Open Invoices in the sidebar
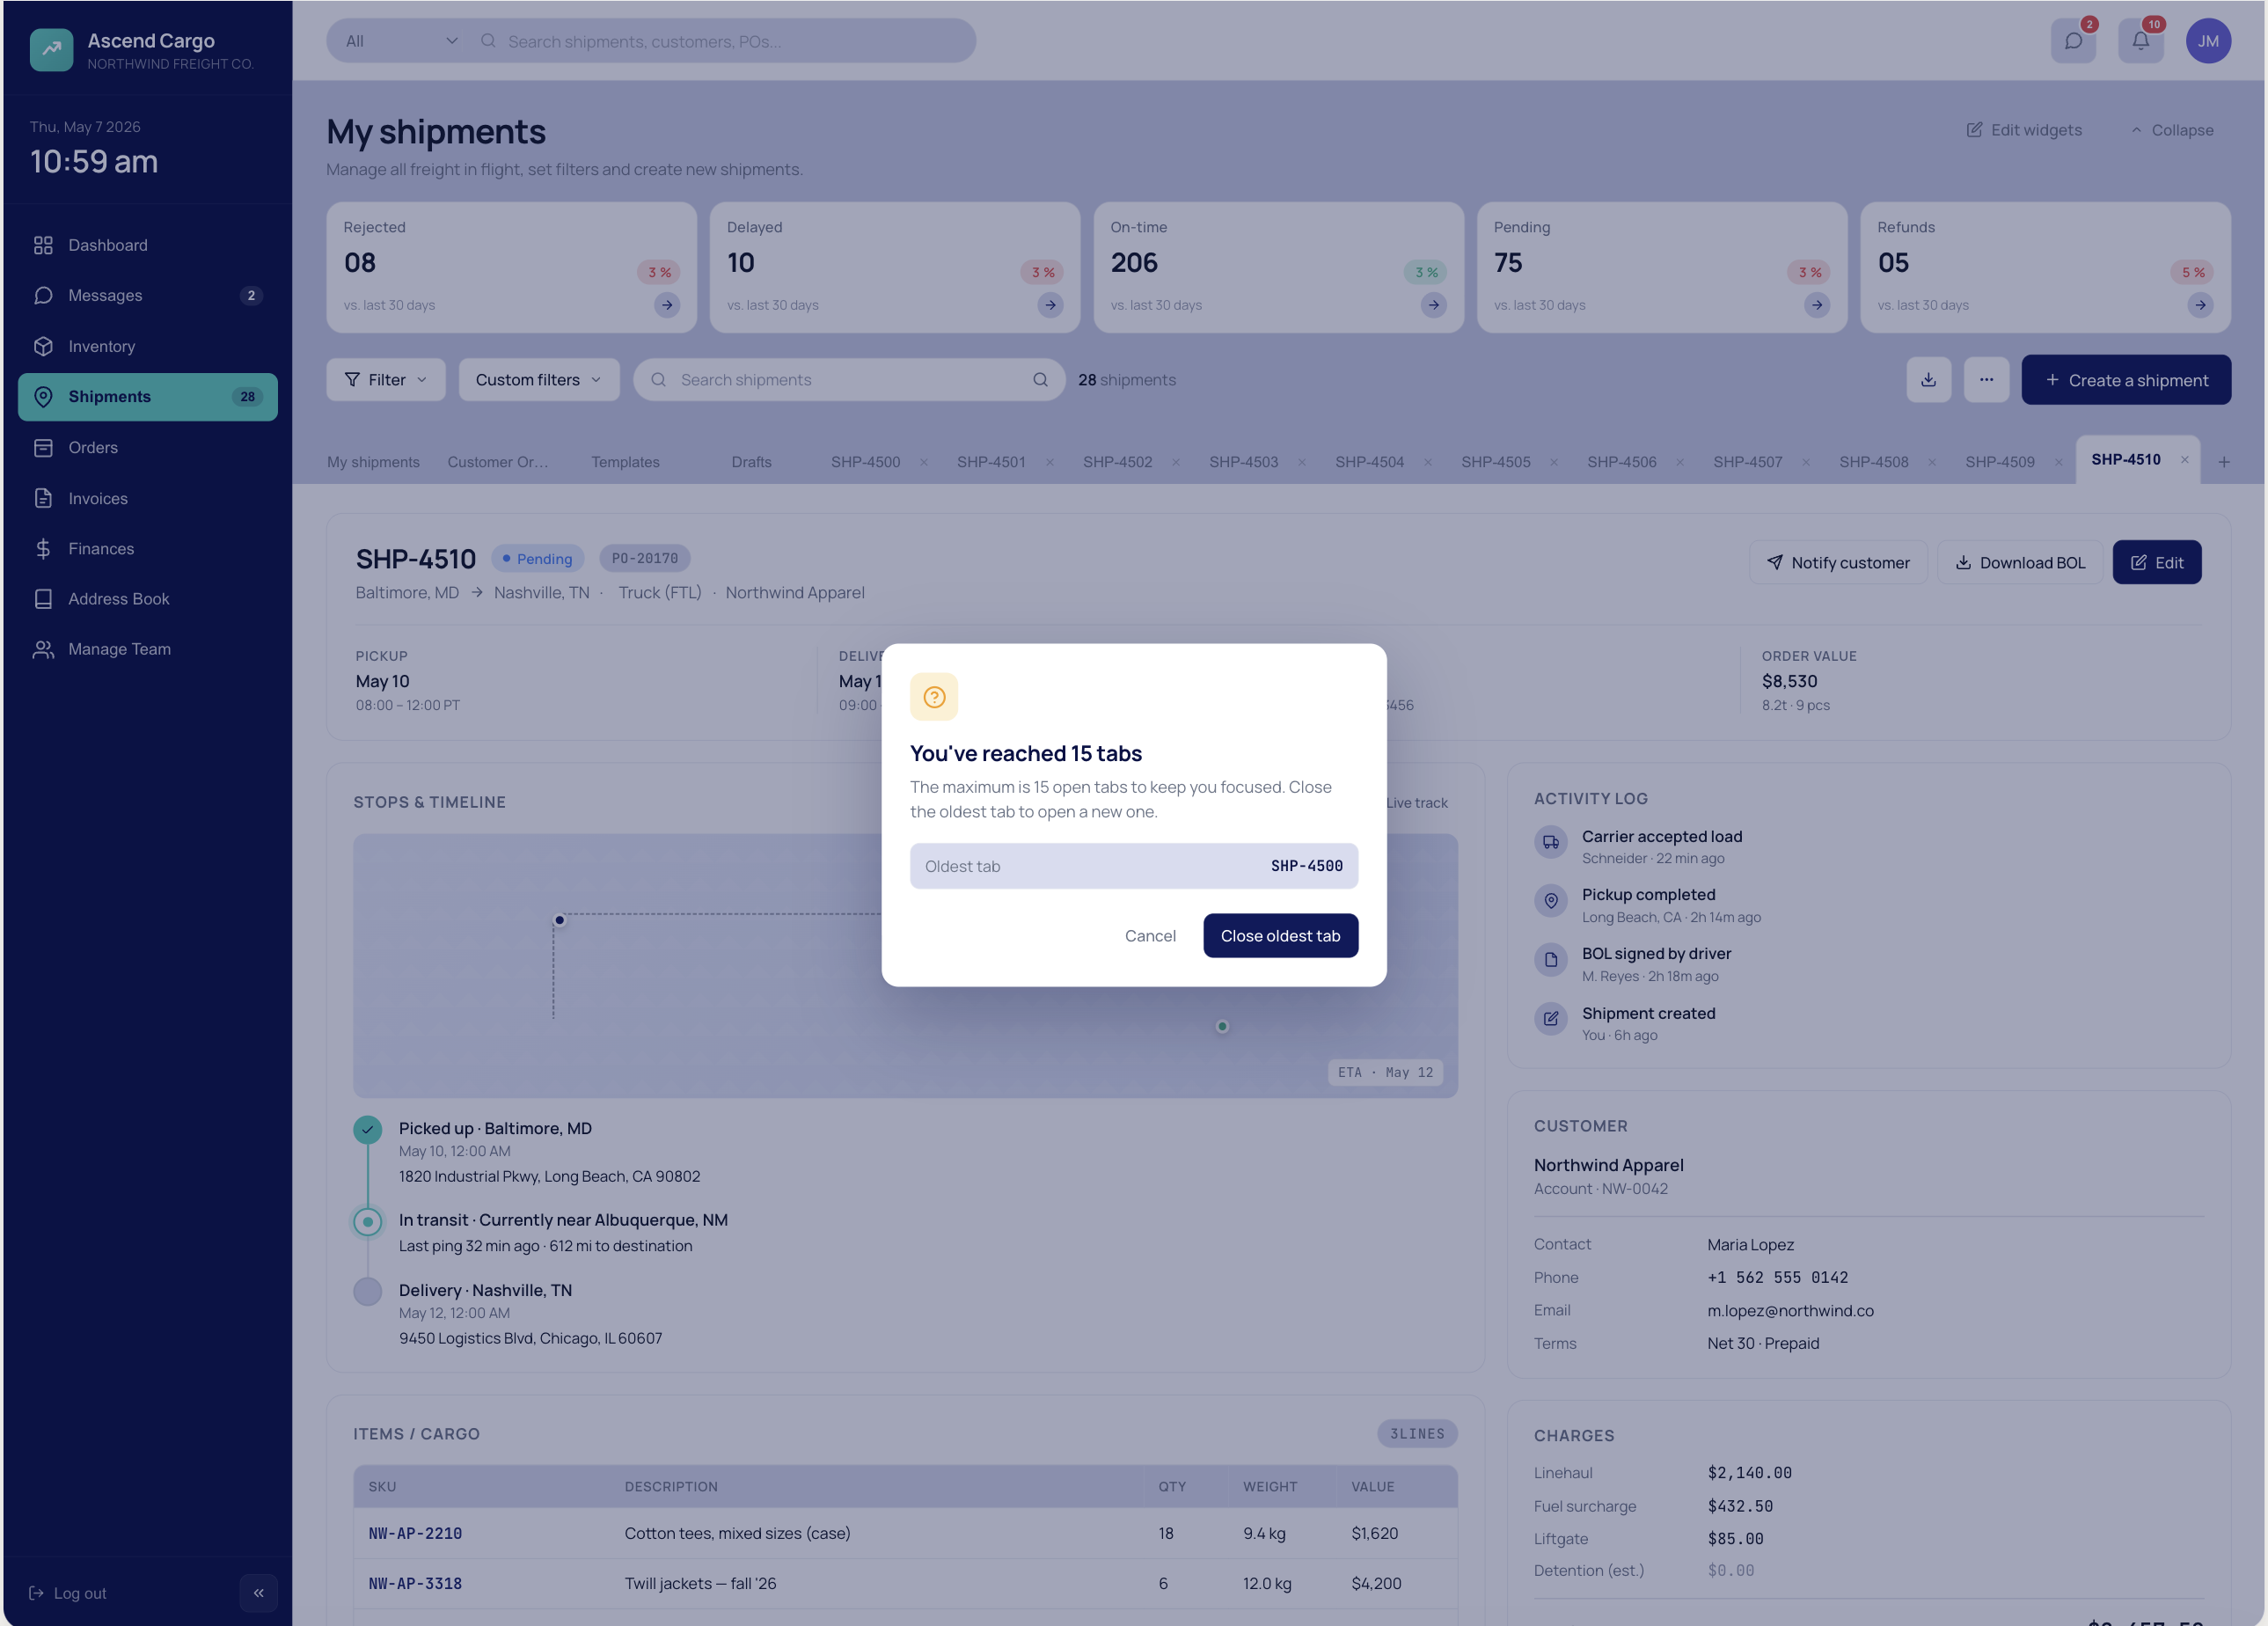 pos(147,498)
